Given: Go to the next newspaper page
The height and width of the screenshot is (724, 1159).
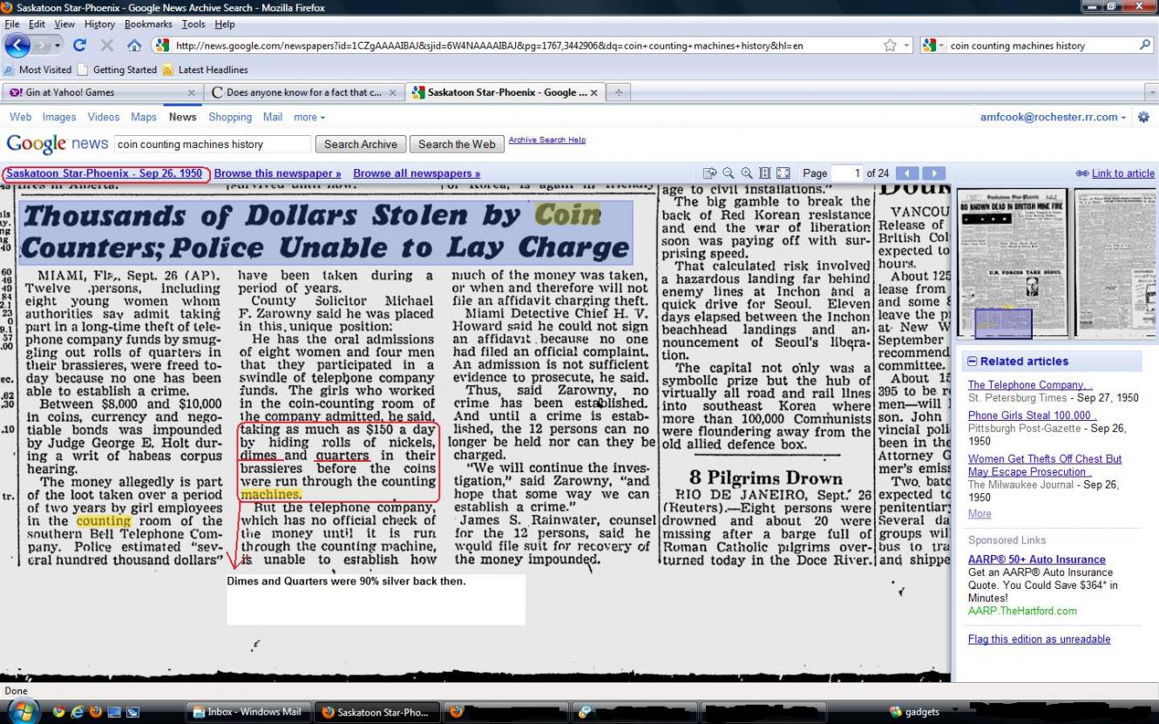Looking at the screenshot, I should [x=933, y=173].
